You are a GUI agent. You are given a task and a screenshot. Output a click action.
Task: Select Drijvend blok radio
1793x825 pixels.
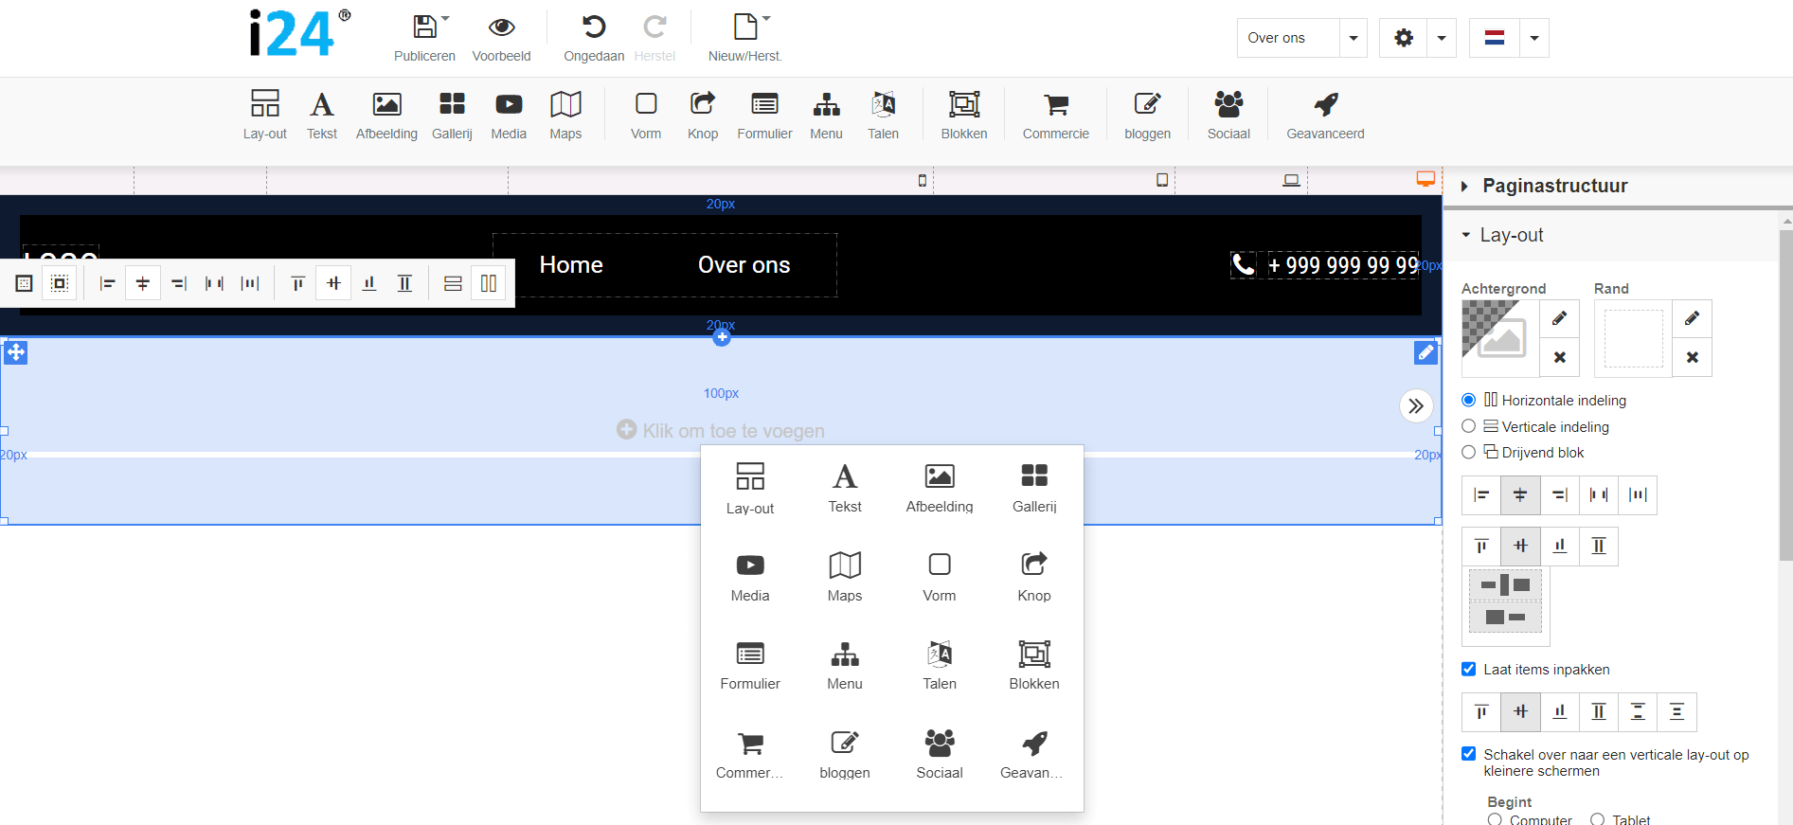click(1468, 452)
